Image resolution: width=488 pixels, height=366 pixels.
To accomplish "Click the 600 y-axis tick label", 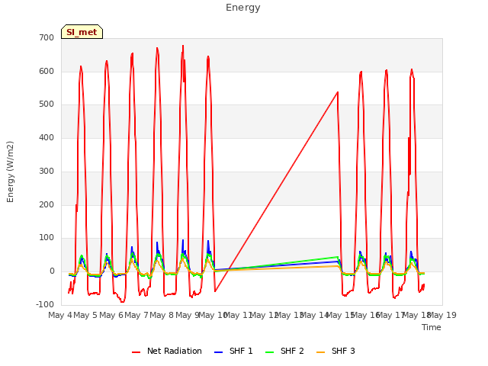I will pyautogui.click(x=47, y=71).
